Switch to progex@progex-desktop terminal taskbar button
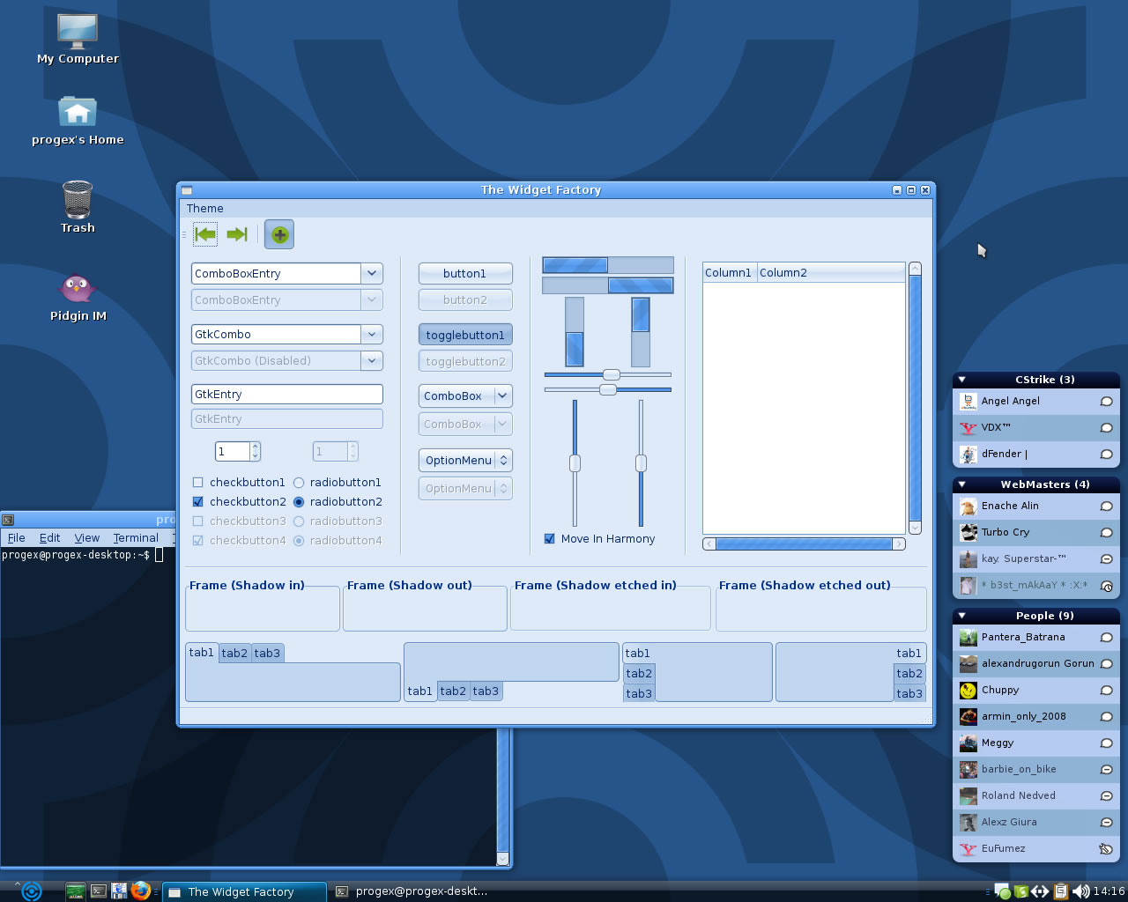The width and height of the screenshot is (1128, 902). 413,891
